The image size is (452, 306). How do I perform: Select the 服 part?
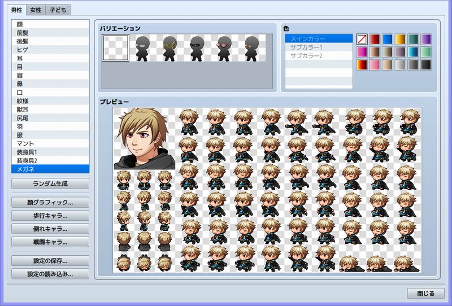[50, 135]
